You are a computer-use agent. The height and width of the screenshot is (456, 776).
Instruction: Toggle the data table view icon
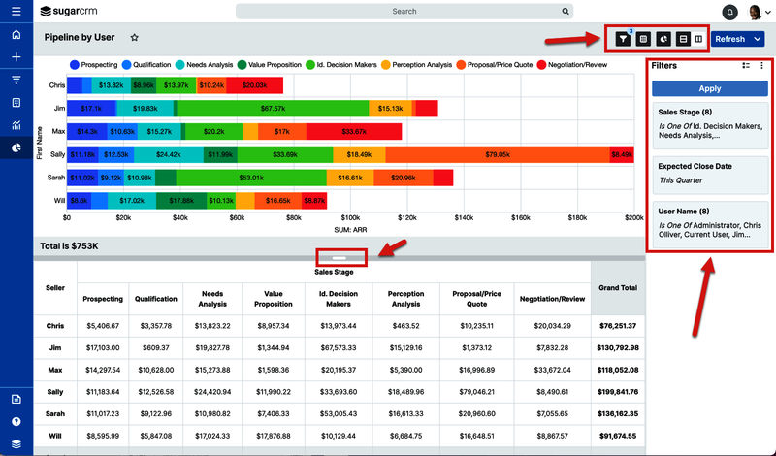coord(643,39)
